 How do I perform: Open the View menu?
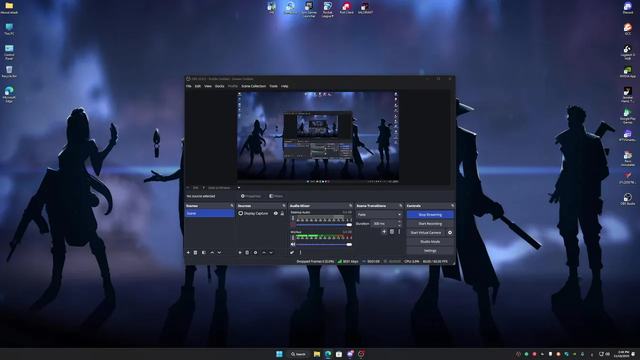207,86
